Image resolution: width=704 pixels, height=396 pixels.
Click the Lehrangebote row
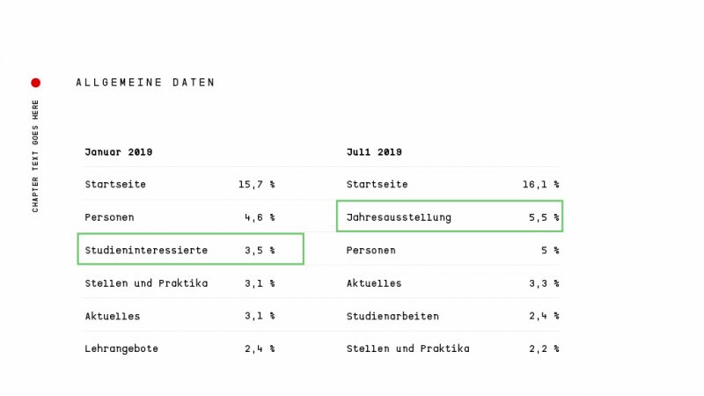(x=121, y=348)
